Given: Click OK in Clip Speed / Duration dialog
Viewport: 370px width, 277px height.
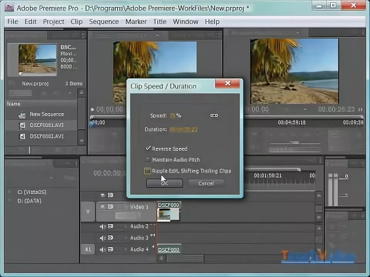Looking at the screenshot, I should 165,183.
